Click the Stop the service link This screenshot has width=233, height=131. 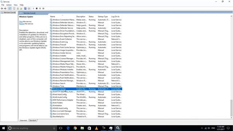click(21, 21)
